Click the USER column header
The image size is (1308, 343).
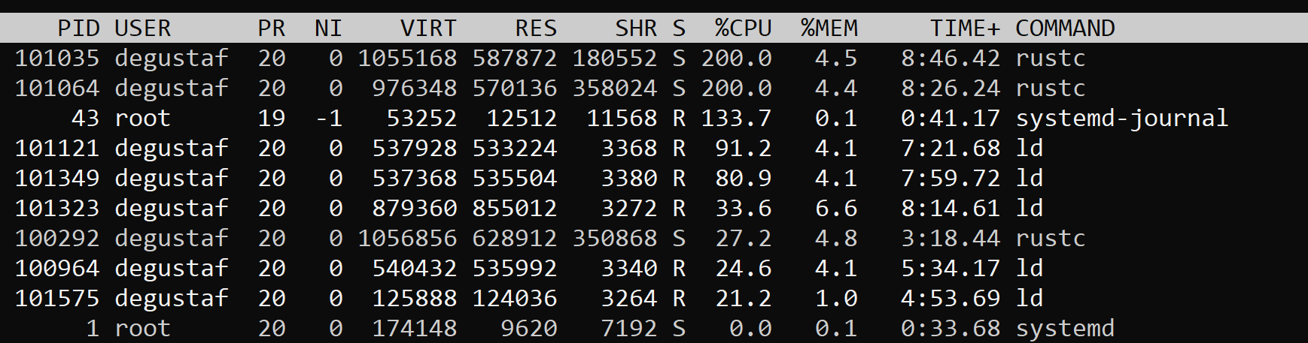pyautogui.click(x=143, y=29)
